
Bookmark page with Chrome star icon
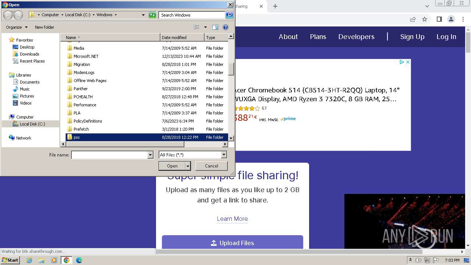coord(425,19)
